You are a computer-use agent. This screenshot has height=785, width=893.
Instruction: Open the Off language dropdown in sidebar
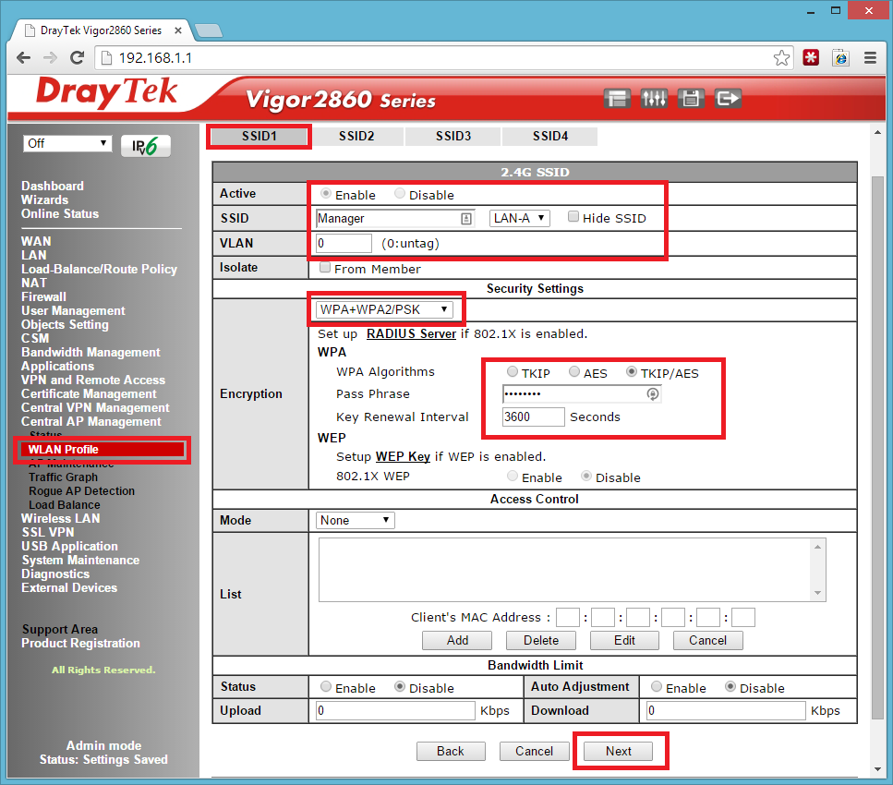67,143
